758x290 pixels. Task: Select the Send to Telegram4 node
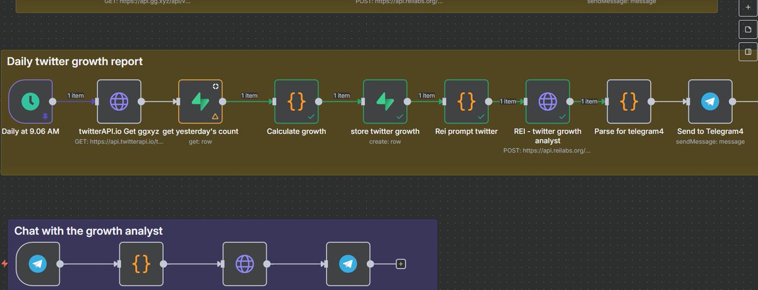(x=711, y=101)
